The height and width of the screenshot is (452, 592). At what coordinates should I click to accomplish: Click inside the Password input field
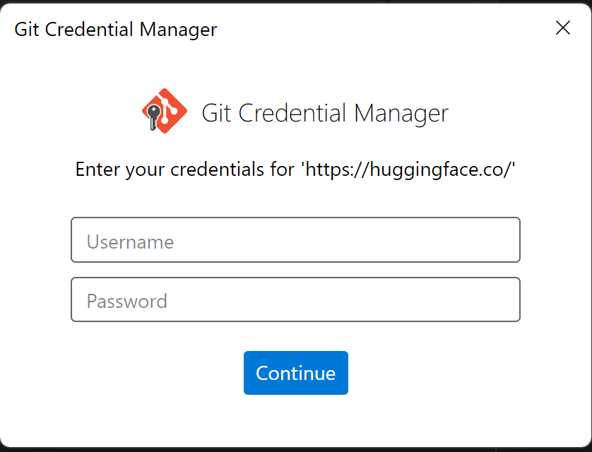click(x=295, y=299)
